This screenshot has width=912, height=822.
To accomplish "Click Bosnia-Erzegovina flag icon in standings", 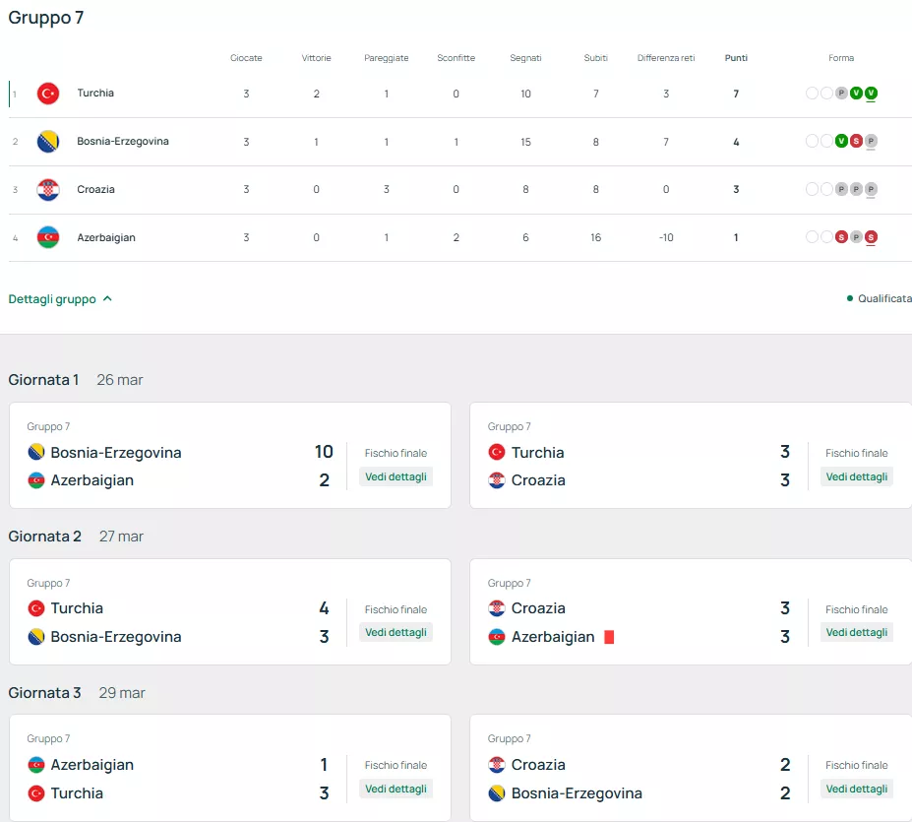I will [48, 142].
